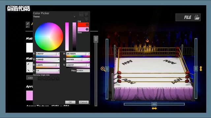This screenshot has height=118, width=211.
Task: Click the plus icon on New swatch
Action: click(x=87, y=29)
